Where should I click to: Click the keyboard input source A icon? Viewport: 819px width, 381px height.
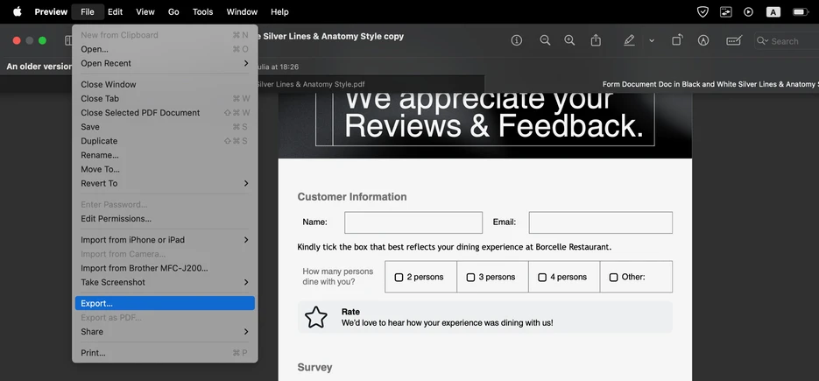[773, 11]
